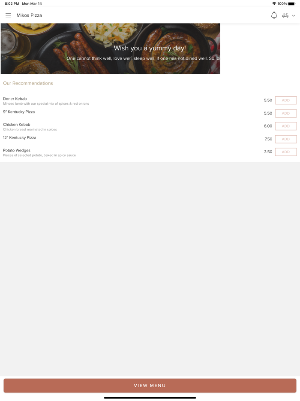Select the Potato Wedges item name
This screenshot has width=300, height=401.
pyautogui.click(x=17, y=150)
